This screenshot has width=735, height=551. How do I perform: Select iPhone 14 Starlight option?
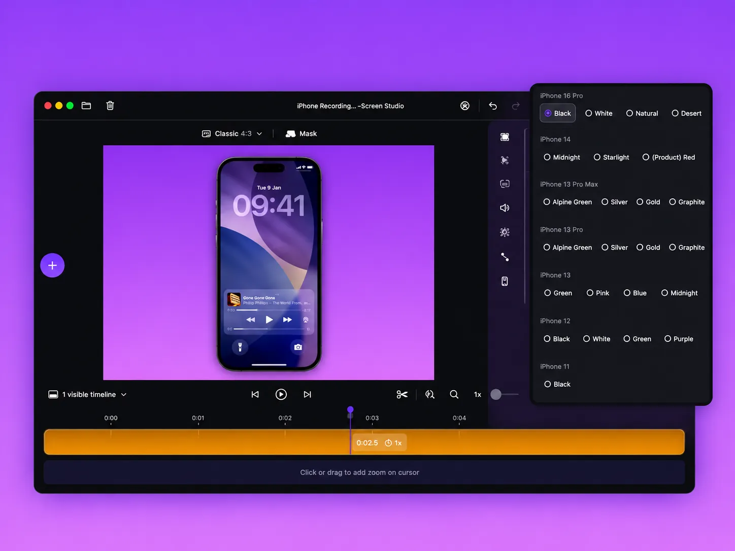612,157
